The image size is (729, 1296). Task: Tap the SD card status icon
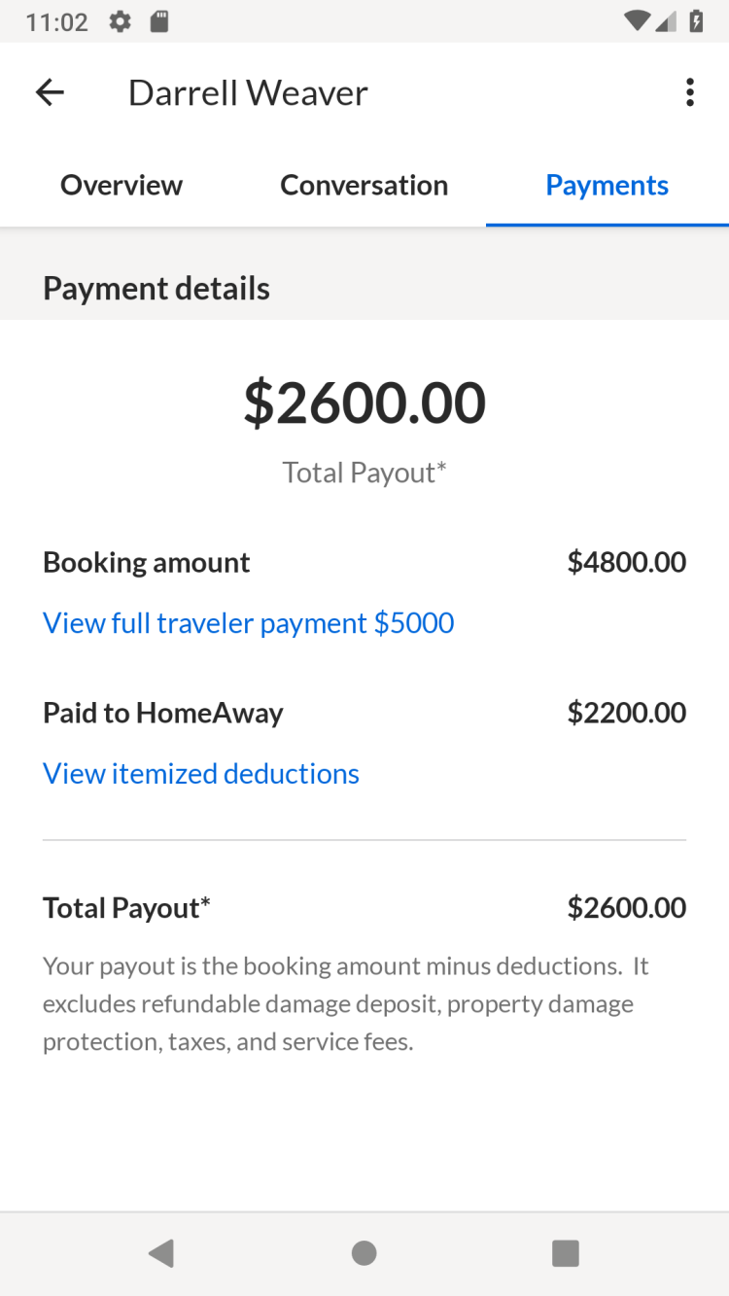pos(159,21)
